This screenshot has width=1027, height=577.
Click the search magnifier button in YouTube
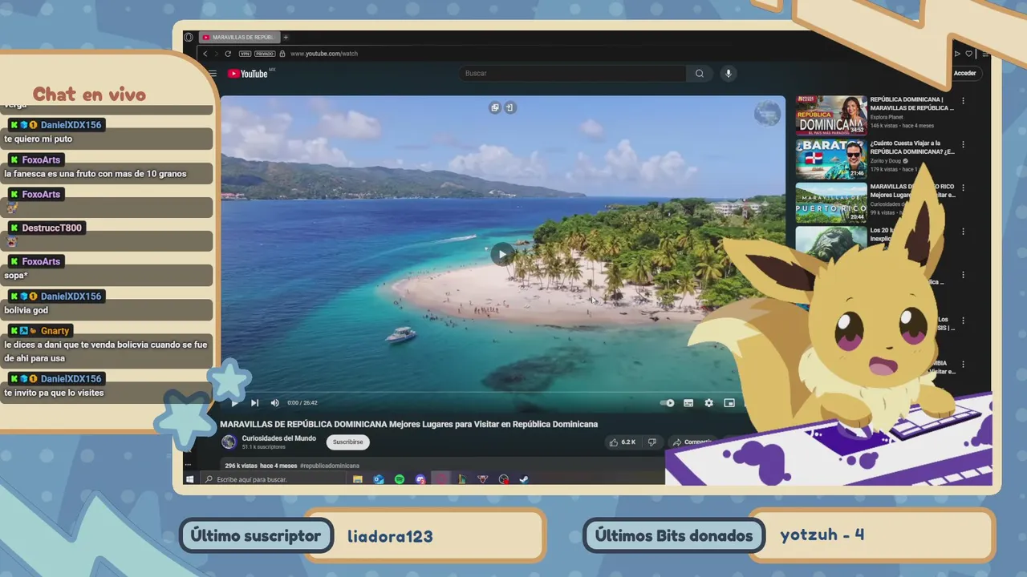tap(700, 73)
